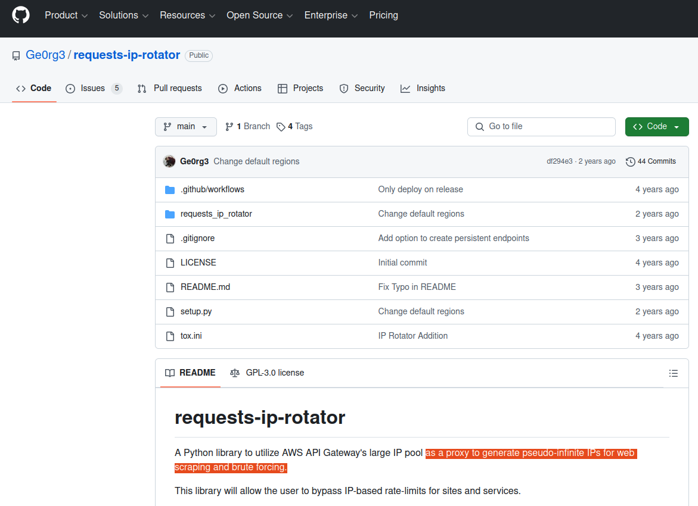Click Ge0rg3 avatar in commit header
Viewport: 698px width, 506px height.
point(169,161)
